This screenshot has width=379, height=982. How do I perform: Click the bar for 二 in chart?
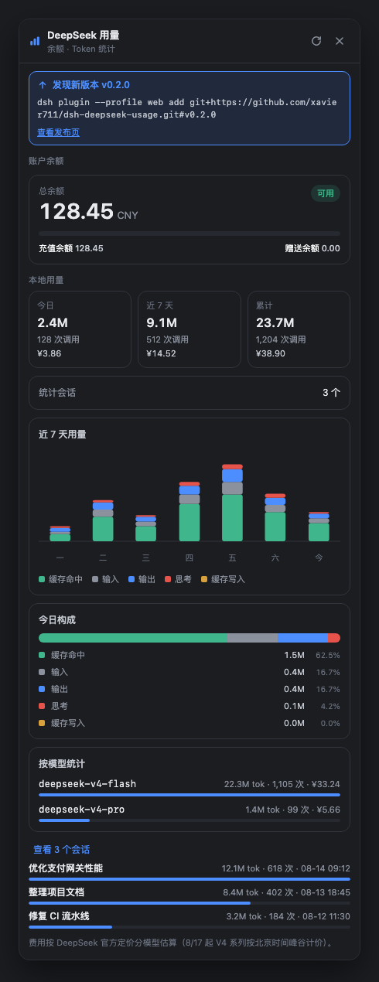pyautogui.click(x=103, y=520)
